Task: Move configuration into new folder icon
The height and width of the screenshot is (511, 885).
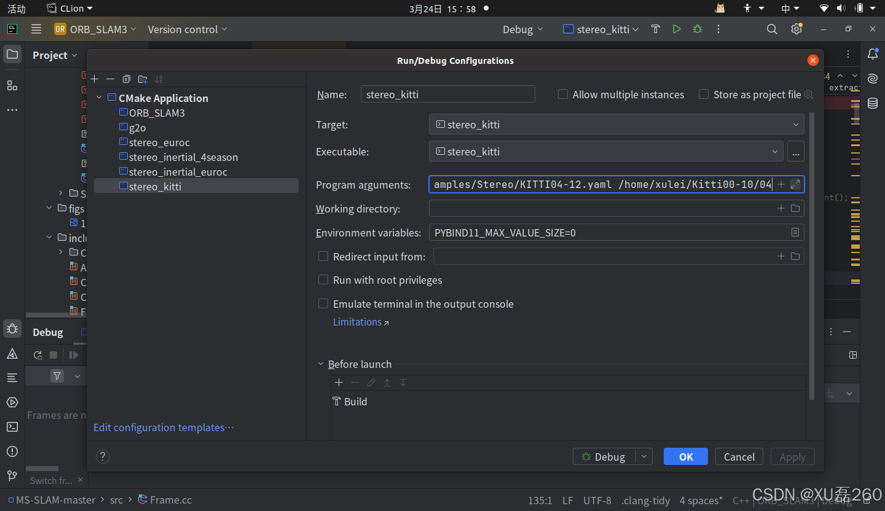Action: (x=143, y=79)
